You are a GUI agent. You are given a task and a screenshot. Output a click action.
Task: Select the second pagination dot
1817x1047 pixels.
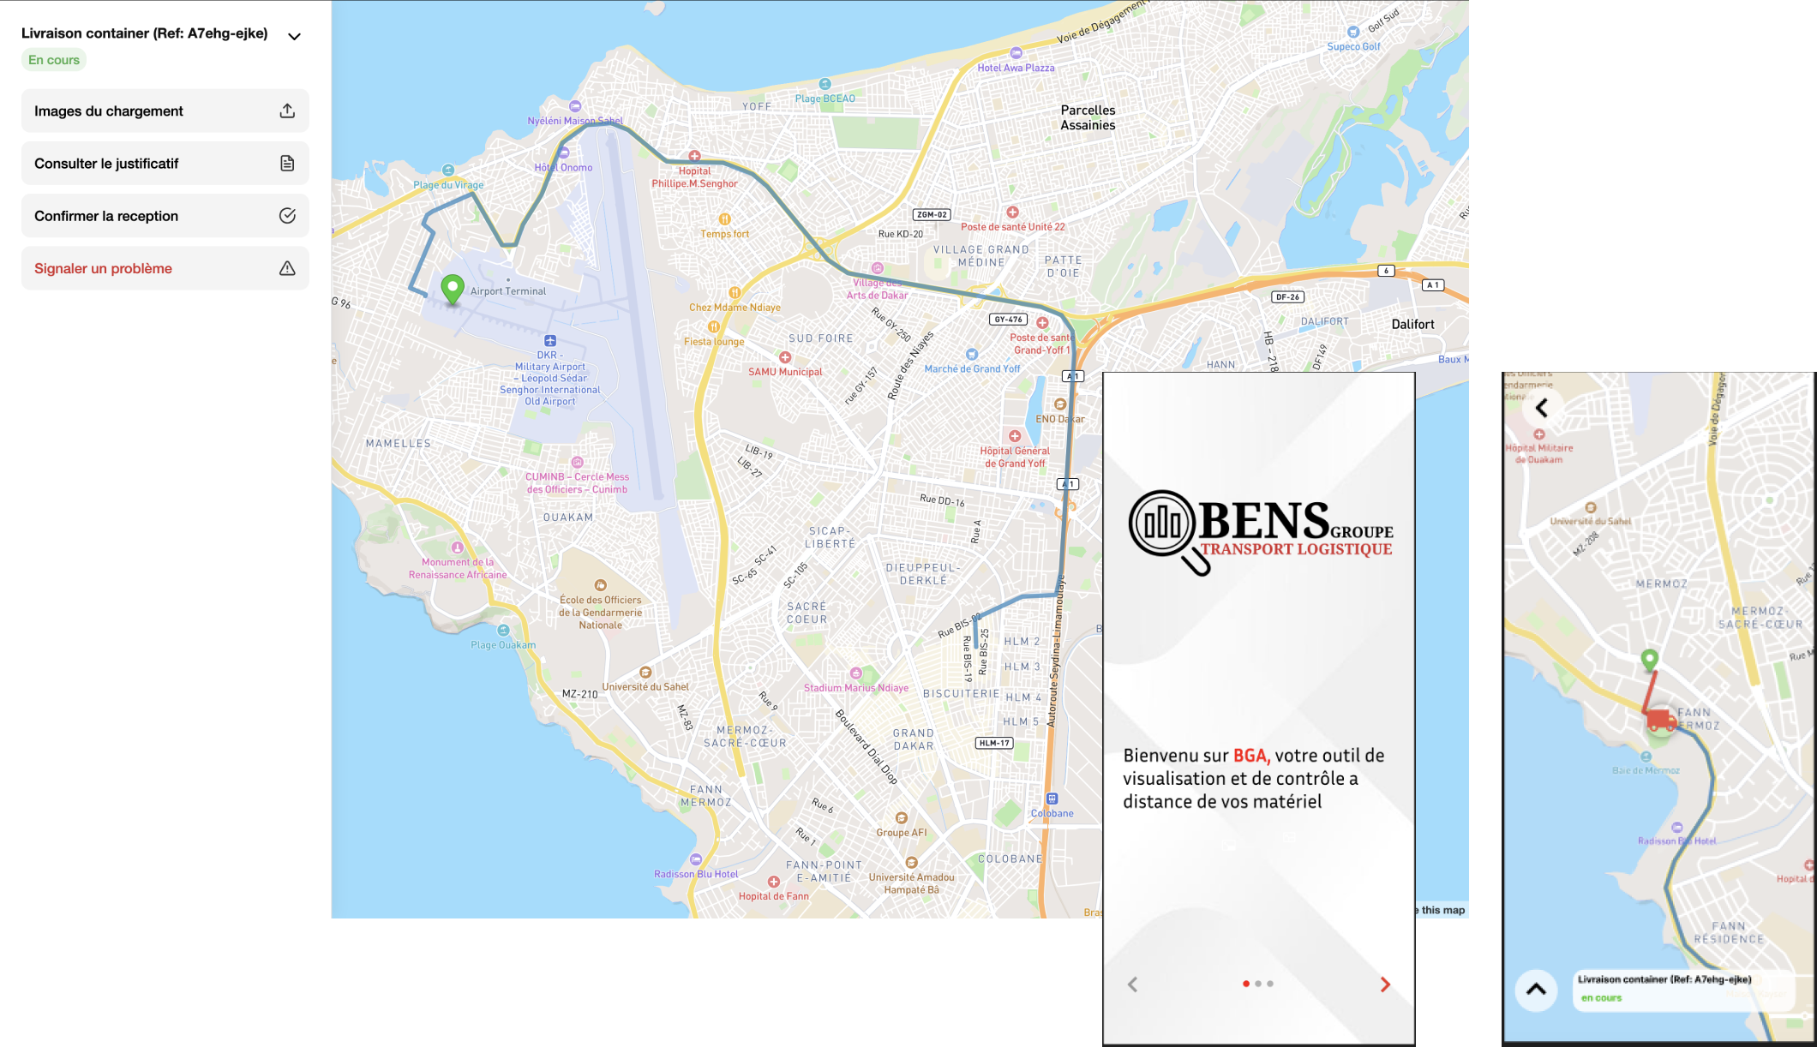[1257, 984]
